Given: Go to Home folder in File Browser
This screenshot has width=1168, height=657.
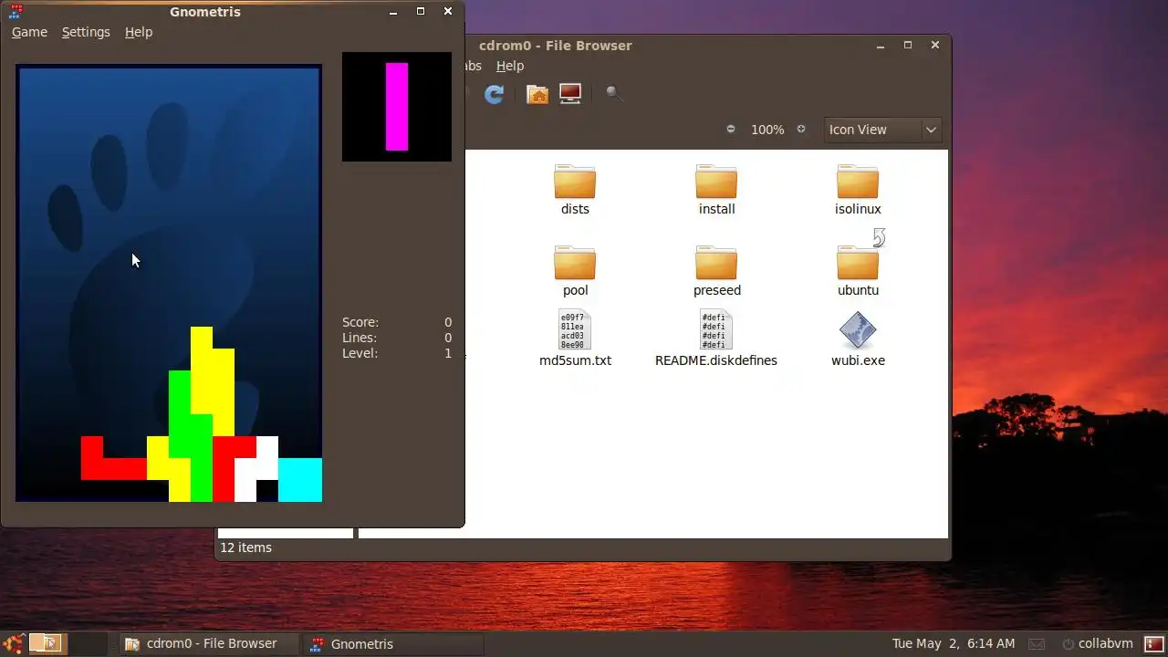Looking at the screenshot, I should click(x=537, y=94).
